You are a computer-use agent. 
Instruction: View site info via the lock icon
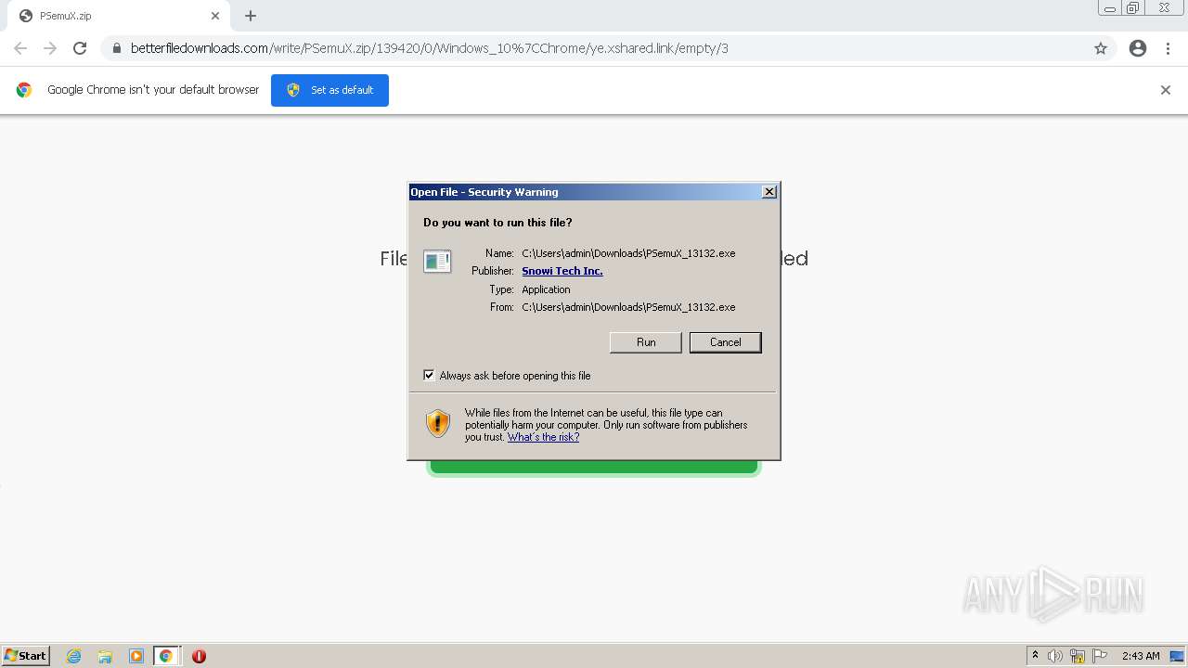point(116,48)
